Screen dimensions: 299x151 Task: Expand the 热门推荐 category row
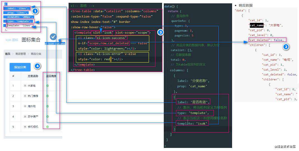(25, 96)
